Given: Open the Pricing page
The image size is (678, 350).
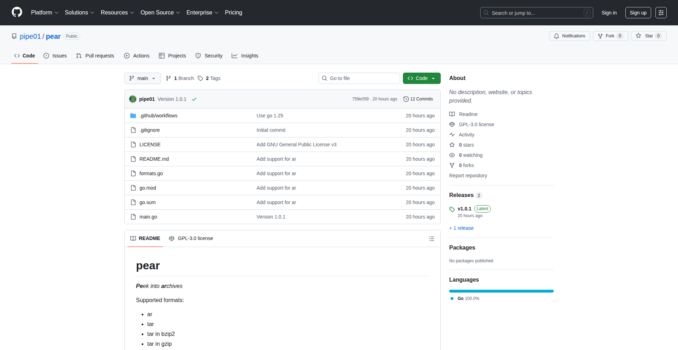Looking at the screenshot, I should point(233,12).
